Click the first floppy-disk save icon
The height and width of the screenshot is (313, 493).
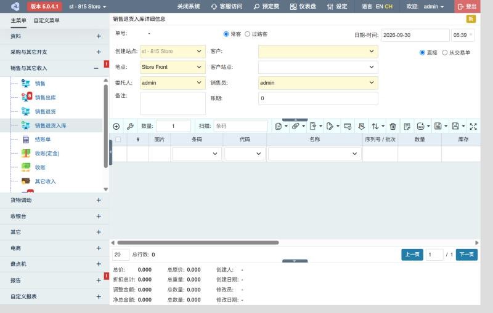(438, 126)
